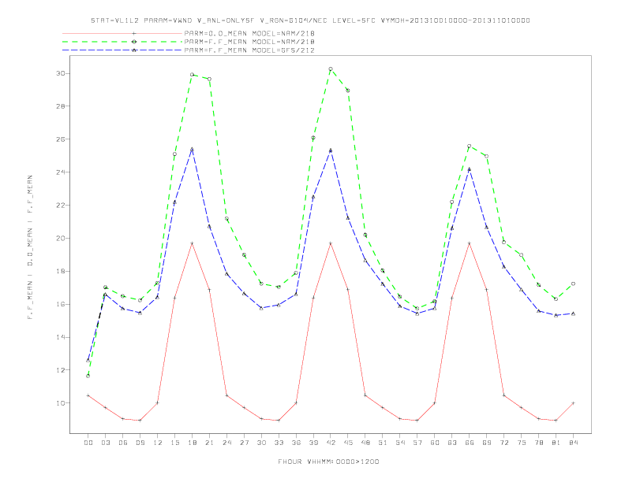Click y-axis tick value 20
The image size is (625, 482).
click(60, 238)
